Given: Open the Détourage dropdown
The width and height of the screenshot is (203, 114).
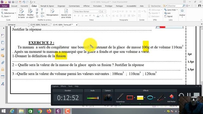Looking at the screenshot, I should click(x=155, y=10).
